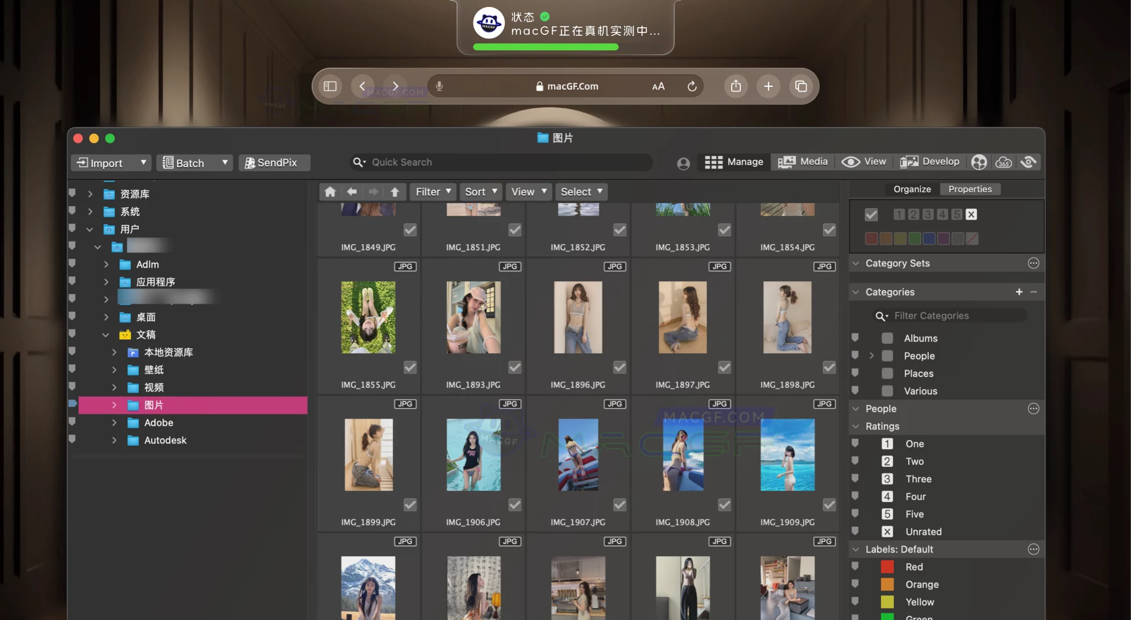Click the ACDSee 365 cloud icon
The image size is (1131, 620).
pyautogui.click(x=1004, y=162)
